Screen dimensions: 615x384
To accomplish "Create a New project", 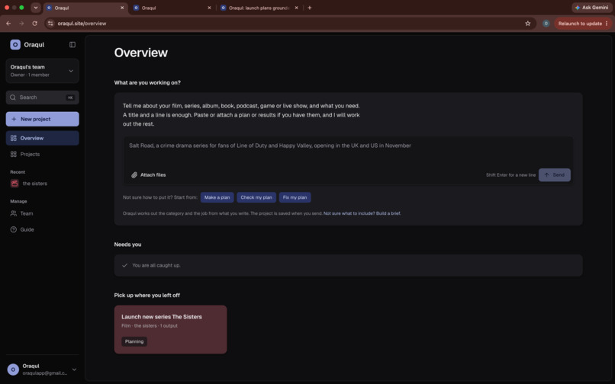I will pyautogui.click(x=43, y=119).
